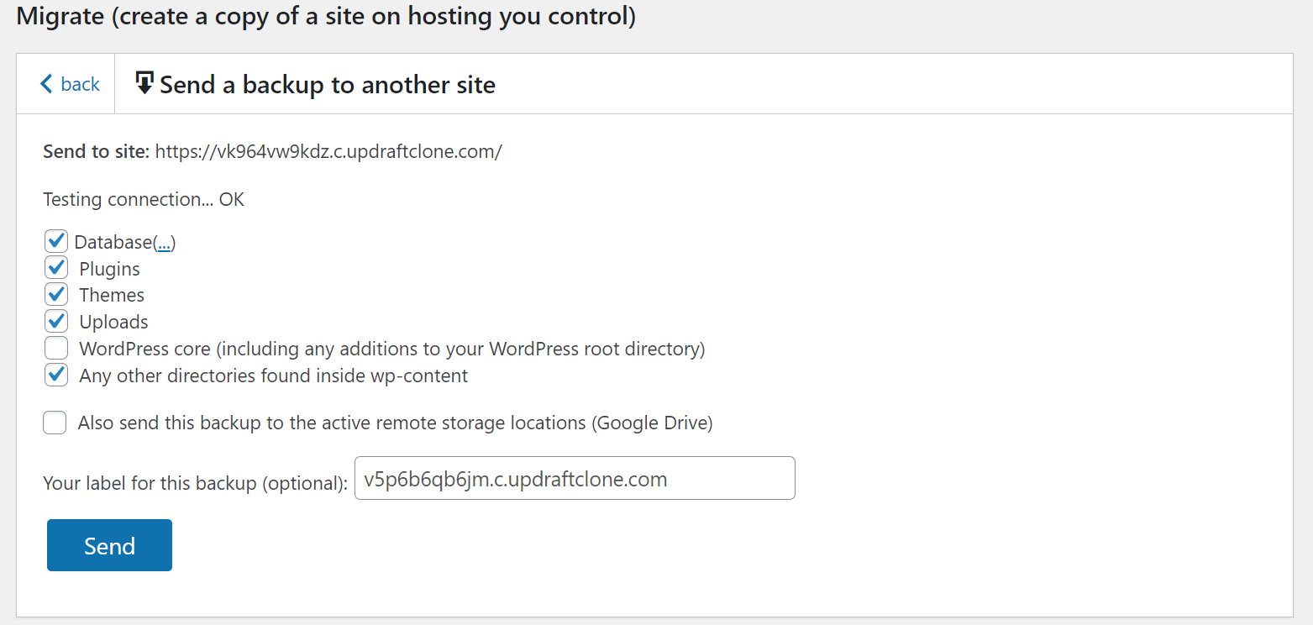Click the back chevron arrow icon
Screen dimensions: 1313x625
(x=46, y=84)
